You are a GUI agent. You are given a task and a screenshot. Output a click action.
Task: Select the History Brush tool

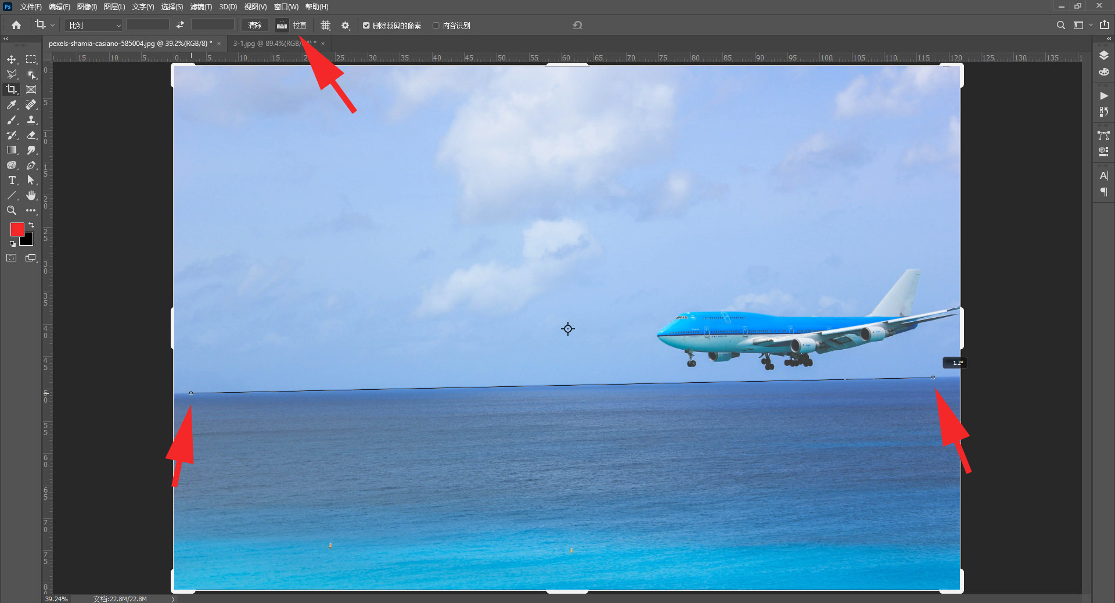12,135
